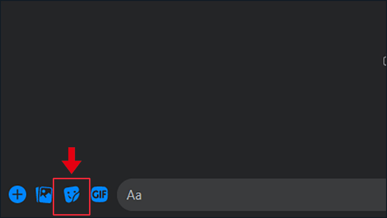Click the red arrow's shaft above the sticker
Viewport: 387px width, 218px height.
point(72,154)
